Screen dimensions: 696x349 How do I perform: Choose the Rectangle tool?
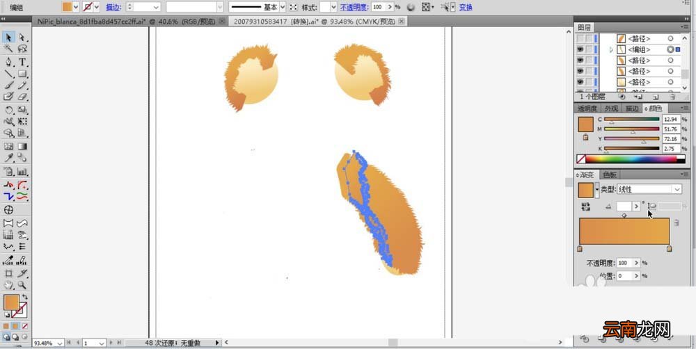(x=22, y=74)
